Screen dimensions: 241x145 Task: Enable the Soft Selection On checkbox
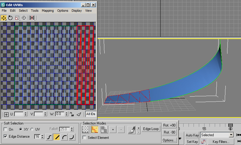[x=5, y=129]
